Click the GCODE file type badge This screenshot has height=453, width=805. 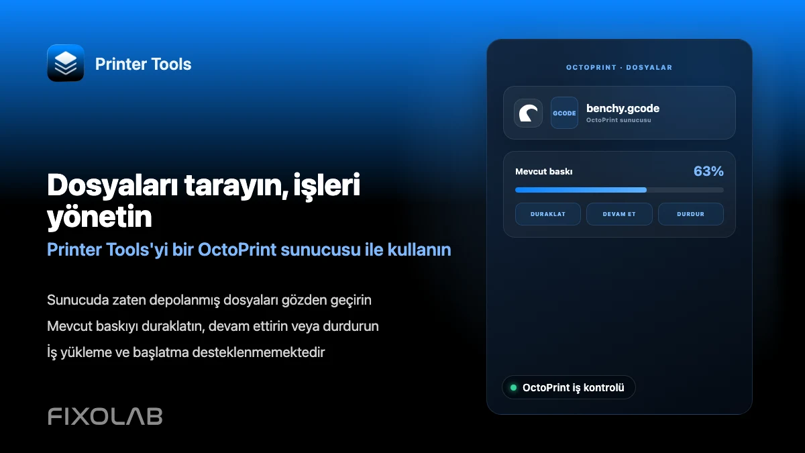tap(564, 113)
